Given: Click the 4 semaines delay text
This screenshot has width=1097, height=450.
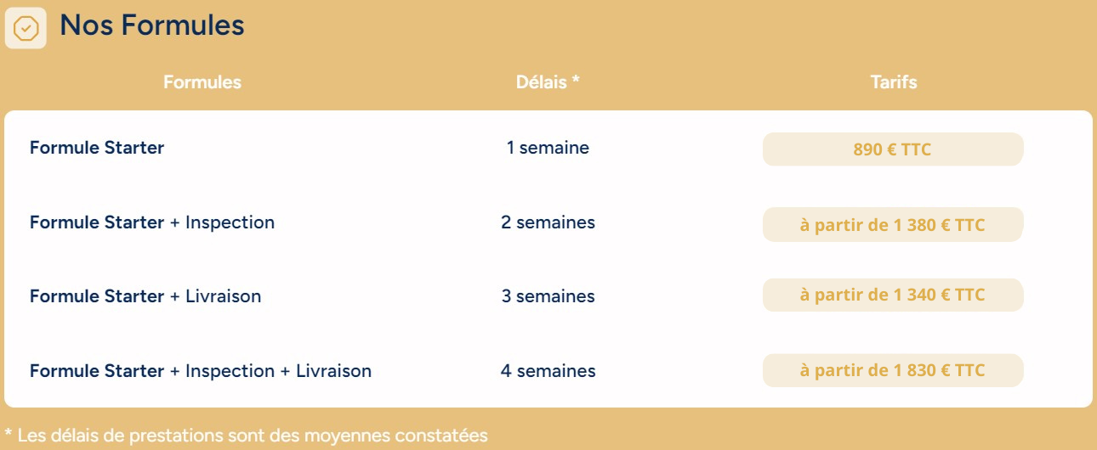Looking at the screenshot, I should tap(548, 371).
